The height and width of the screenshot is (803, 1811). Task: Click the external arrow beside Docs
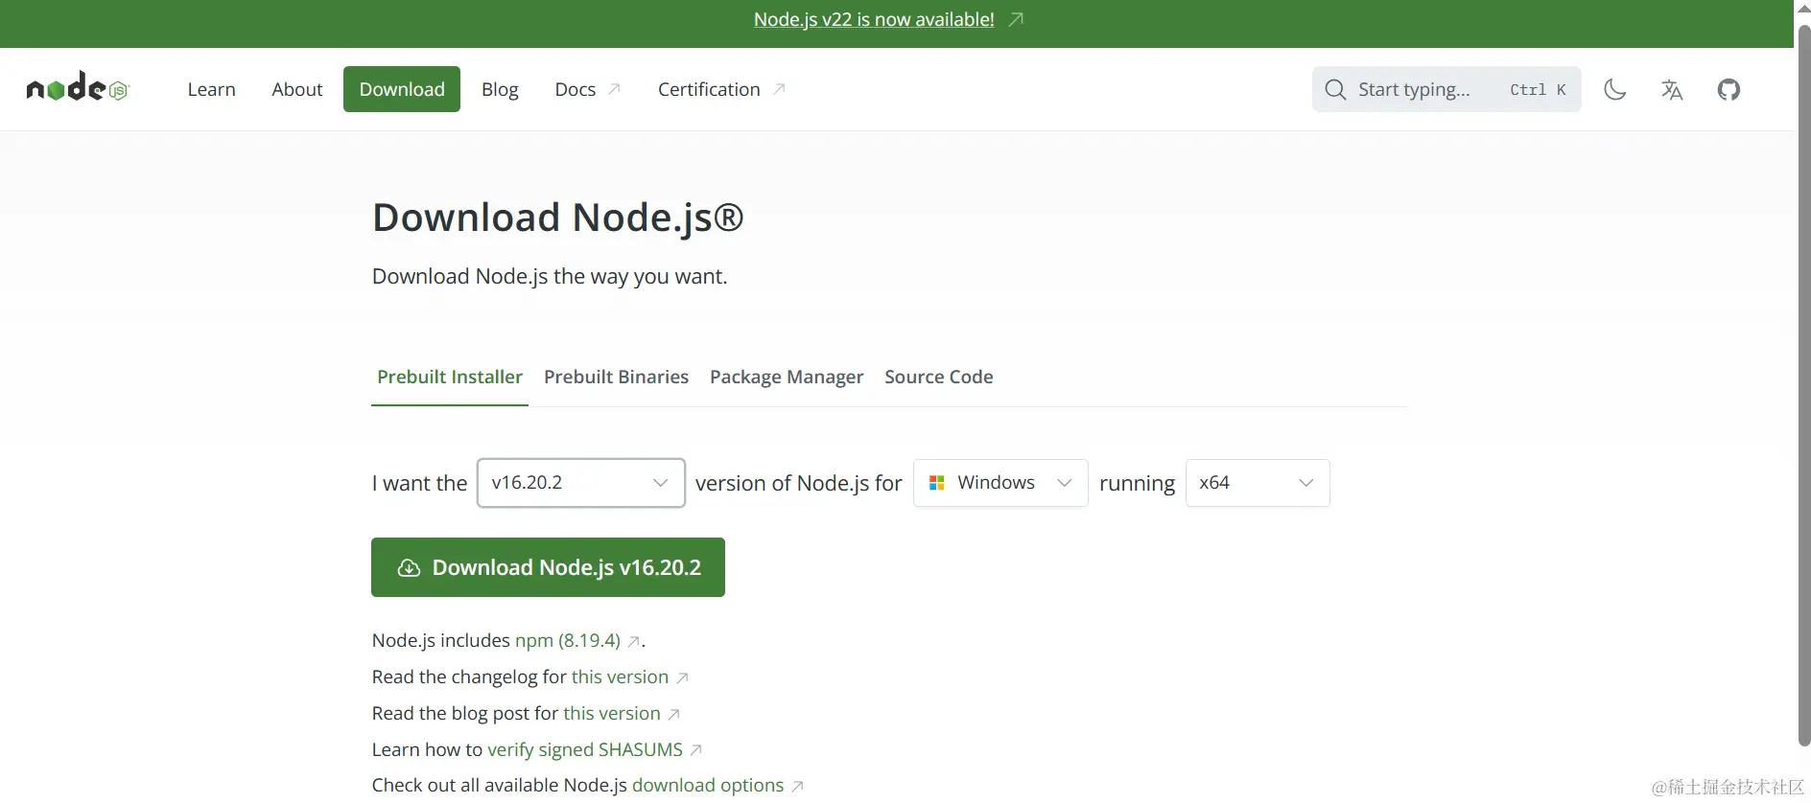[615, 89]
